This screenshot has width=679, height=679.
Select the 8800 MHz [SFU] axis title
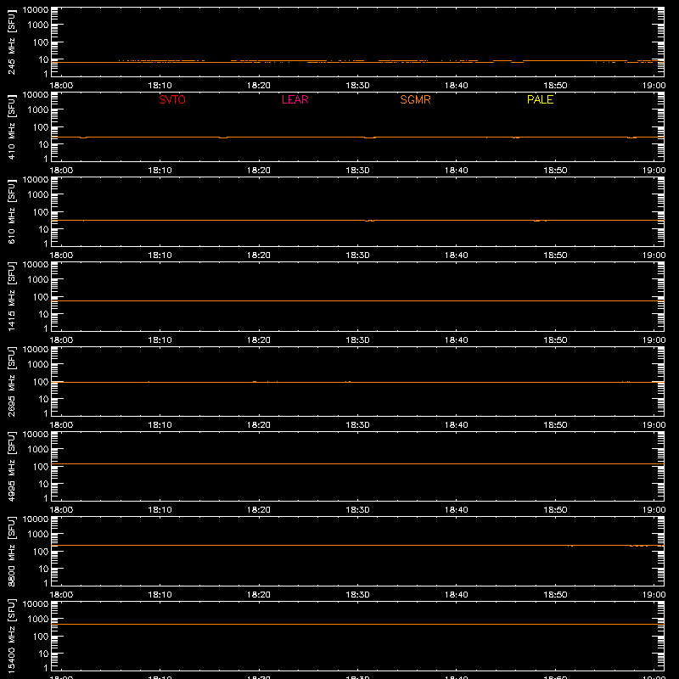11,551
